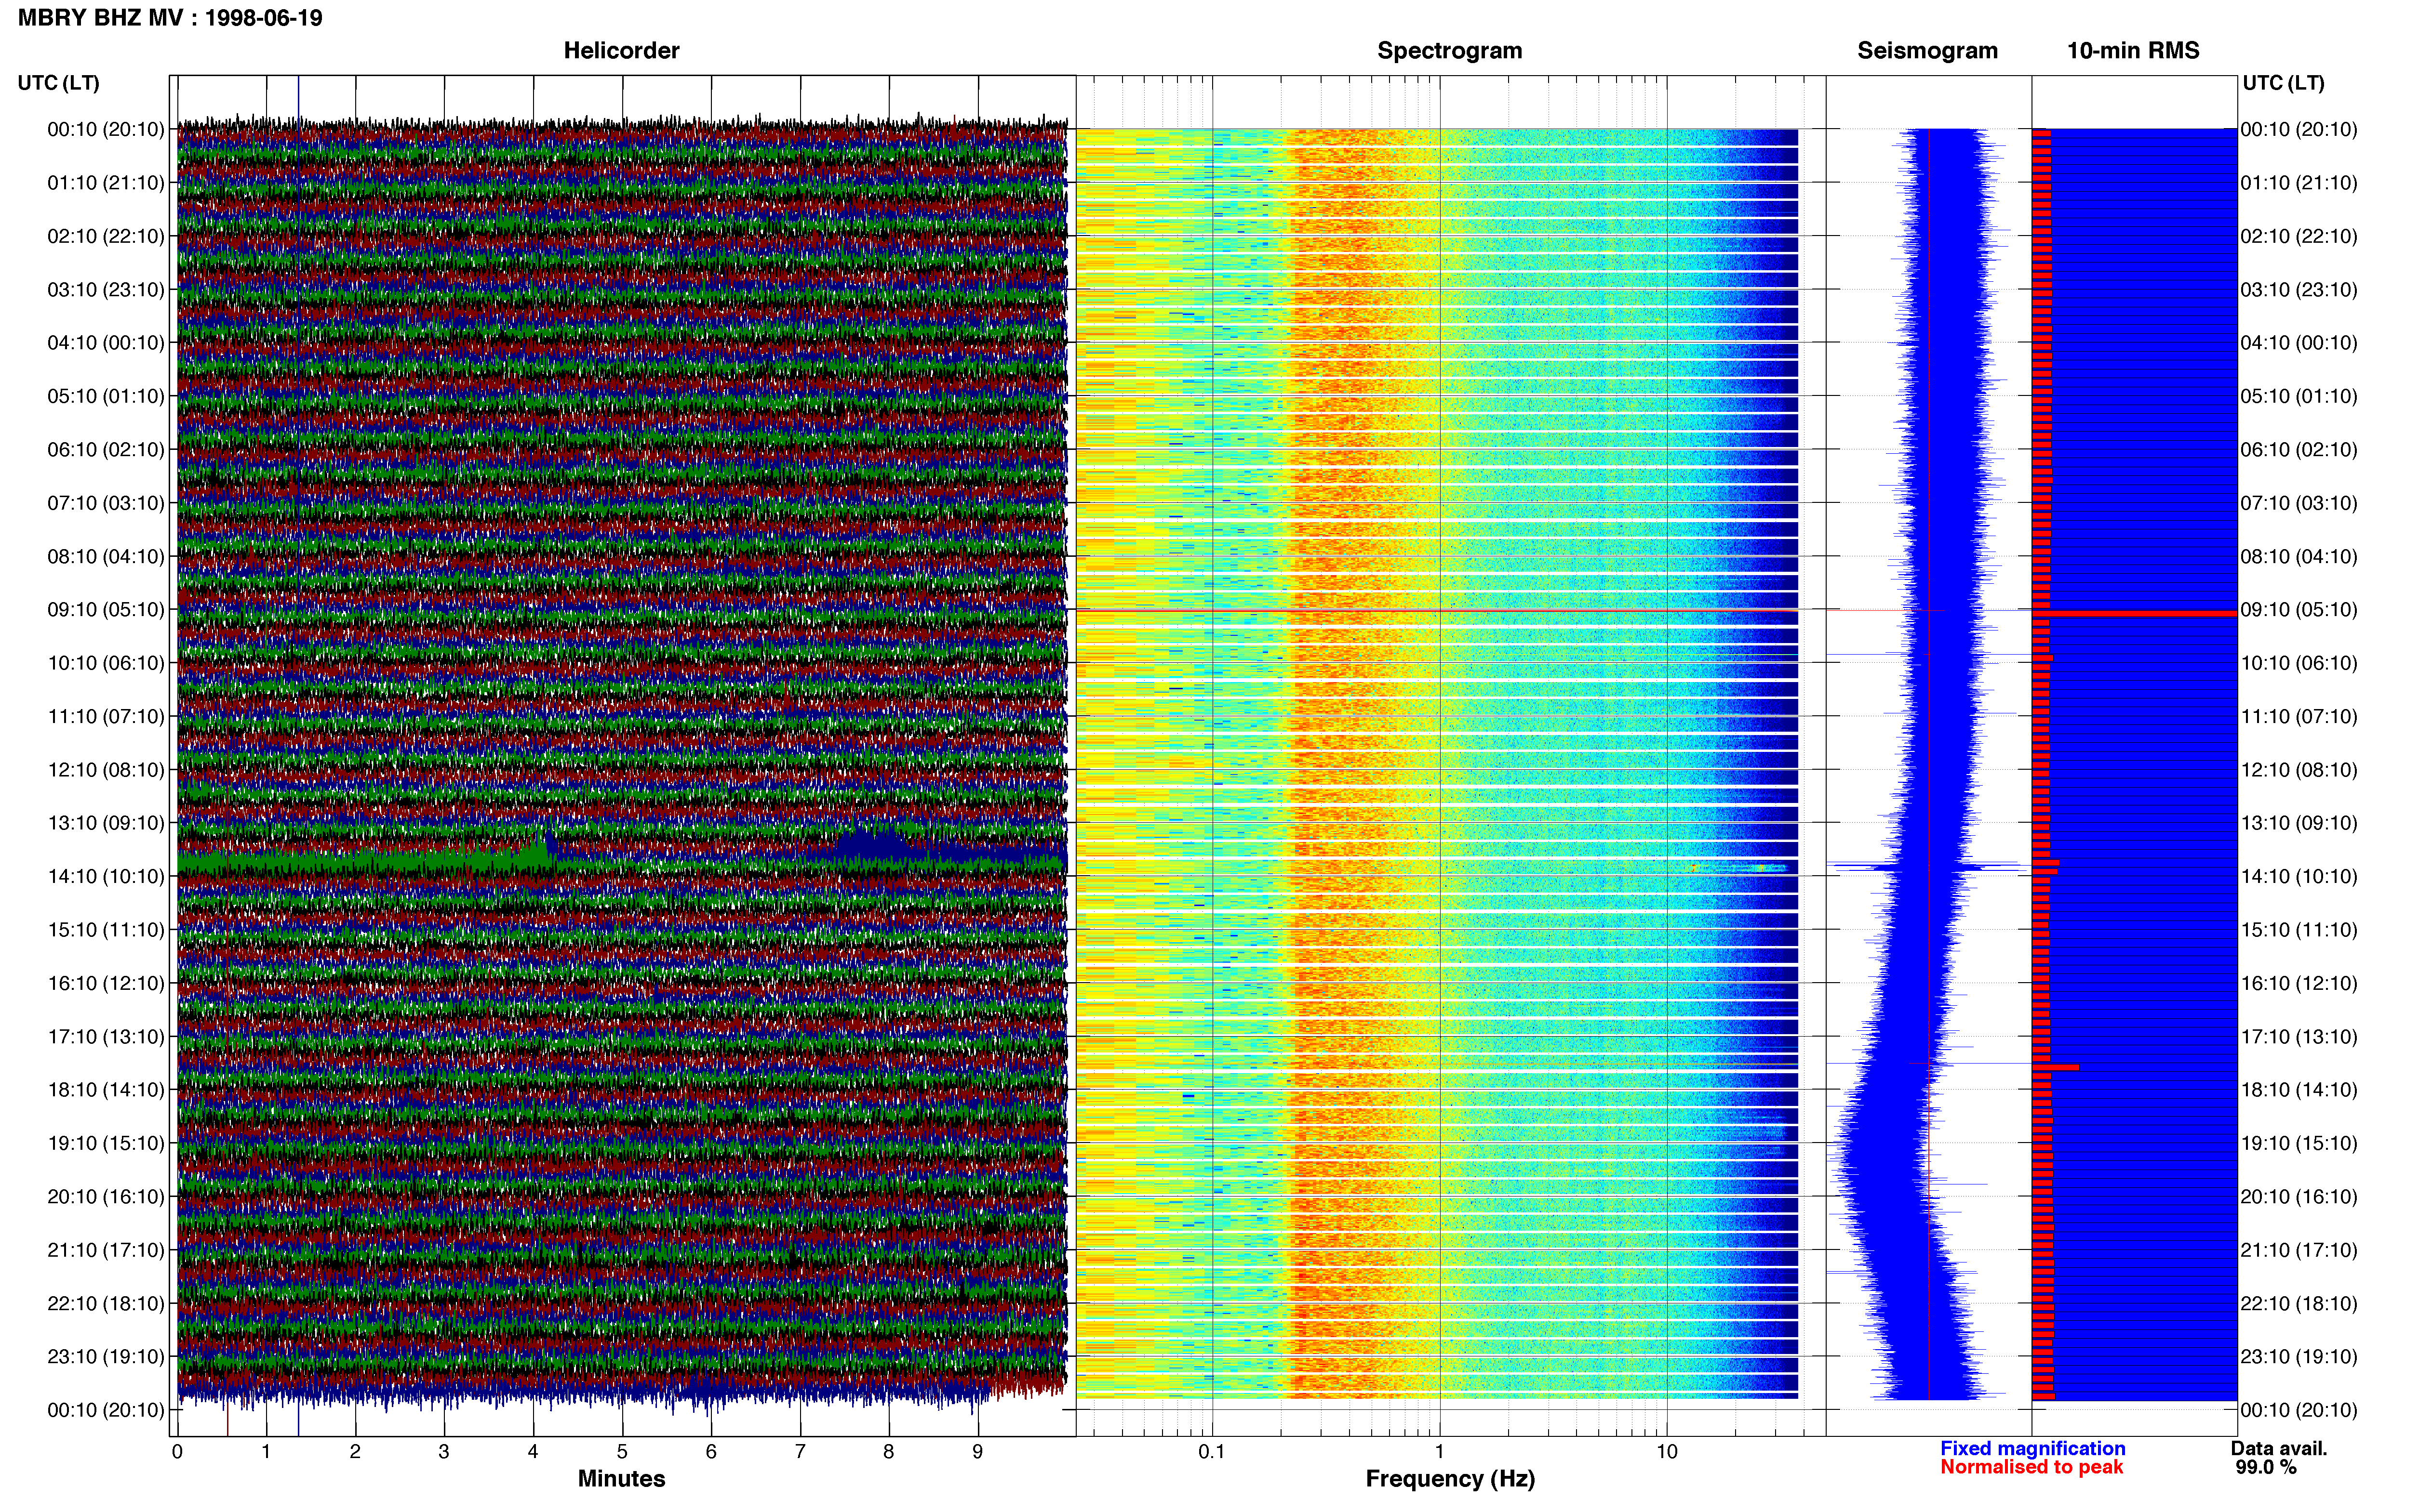Click '05:10 (01:10)' on the helicorder time axis
The width and height of the screenshot is (2419, 1512).
[x=106, y=396]
